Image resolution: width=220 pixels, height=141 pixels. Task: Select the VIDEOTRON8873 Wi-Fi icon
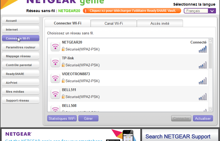point(55,78)
